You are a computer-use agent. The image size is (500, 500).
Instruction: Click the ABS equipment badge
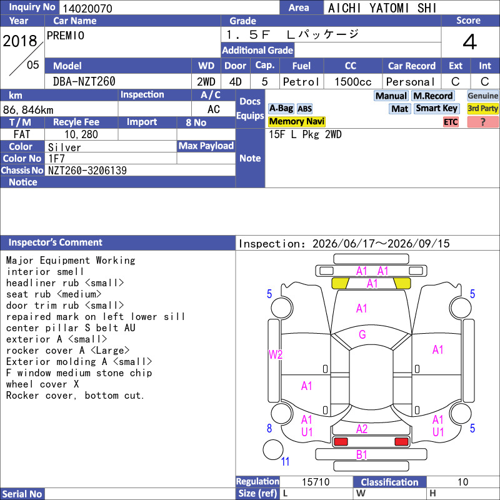pos(304,109)
